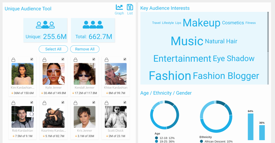Select the Fashion Blogger interest
The width and height of the screenshot is (275, 143).
click(x=226, y=76)
